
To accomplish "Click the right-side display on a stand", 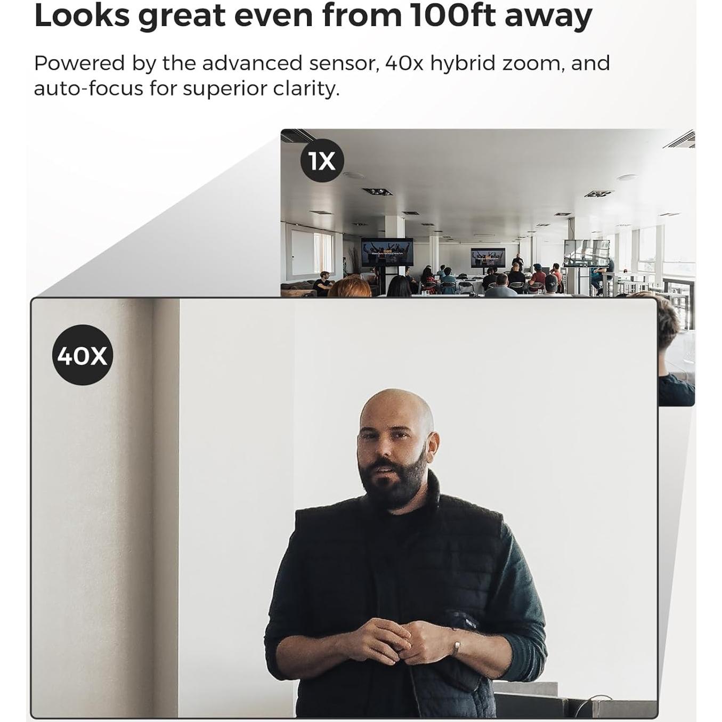I will tap(586, 253).
